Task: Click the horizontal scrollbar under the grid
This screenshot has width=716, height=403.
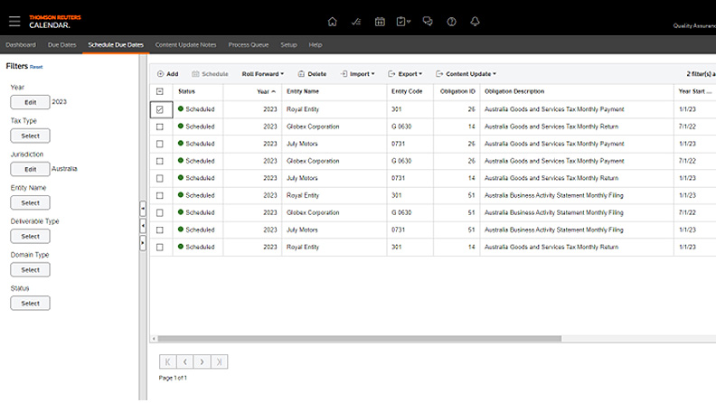Action: [x=362, y=339]
